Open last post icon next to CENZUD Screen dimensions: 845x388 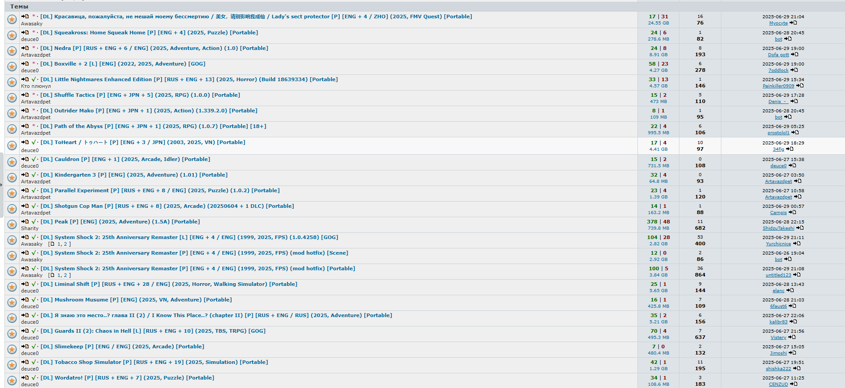click(x=794, y=384)
